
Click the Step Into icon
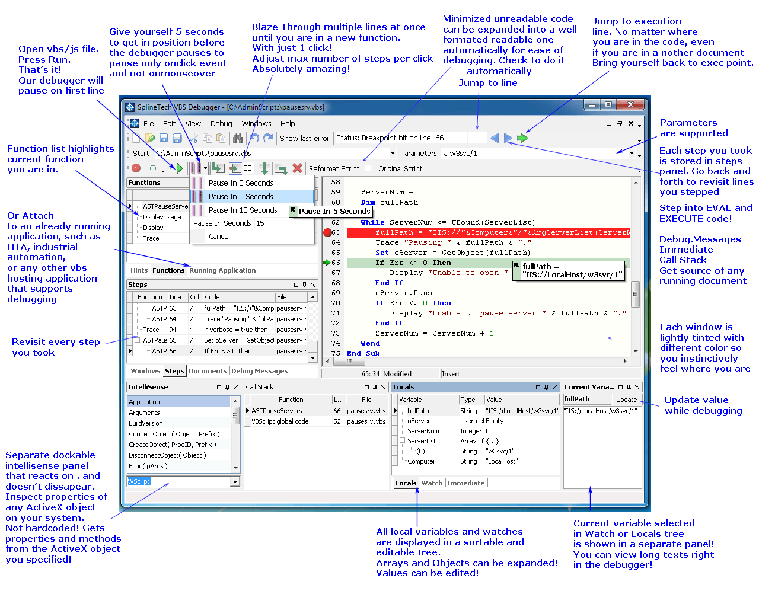point(218,168)
